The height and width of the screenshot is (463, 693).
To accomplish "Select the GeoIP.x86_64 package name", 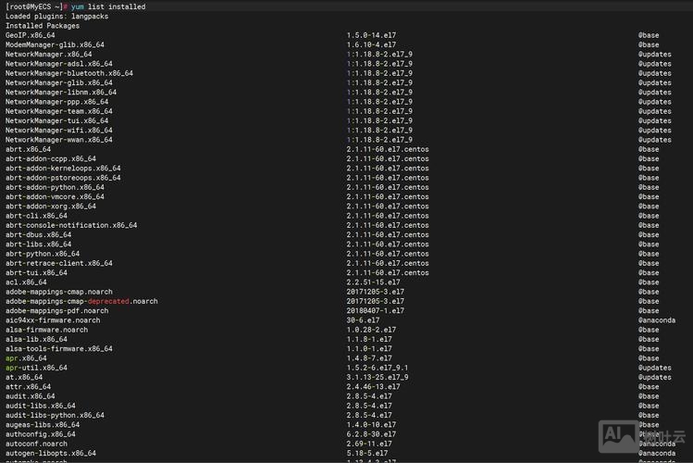I will (x=31, y=35).
